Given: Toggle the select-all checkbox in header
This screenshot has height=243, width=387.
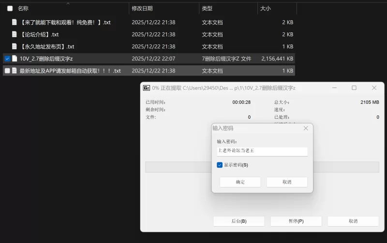Looking at the screenshot, I should [x=10, y=8].
